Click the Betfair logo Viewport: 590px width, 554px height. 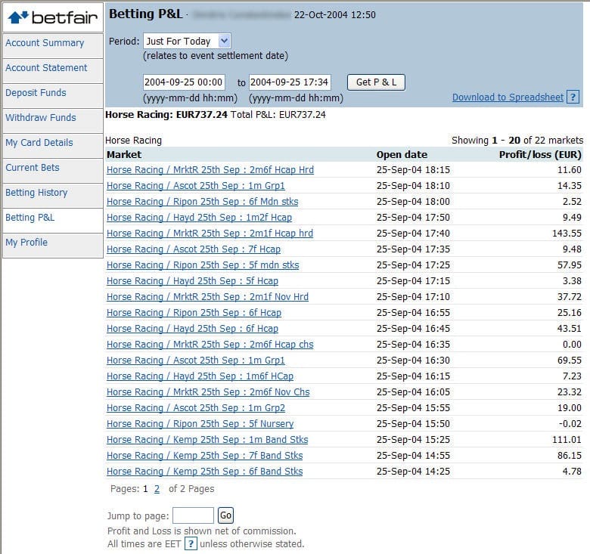point(53,17)
